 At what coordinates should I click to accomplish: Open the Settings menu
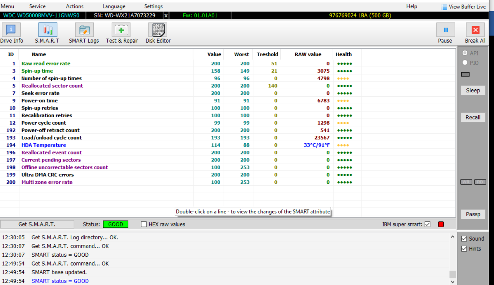click(153, 6)
